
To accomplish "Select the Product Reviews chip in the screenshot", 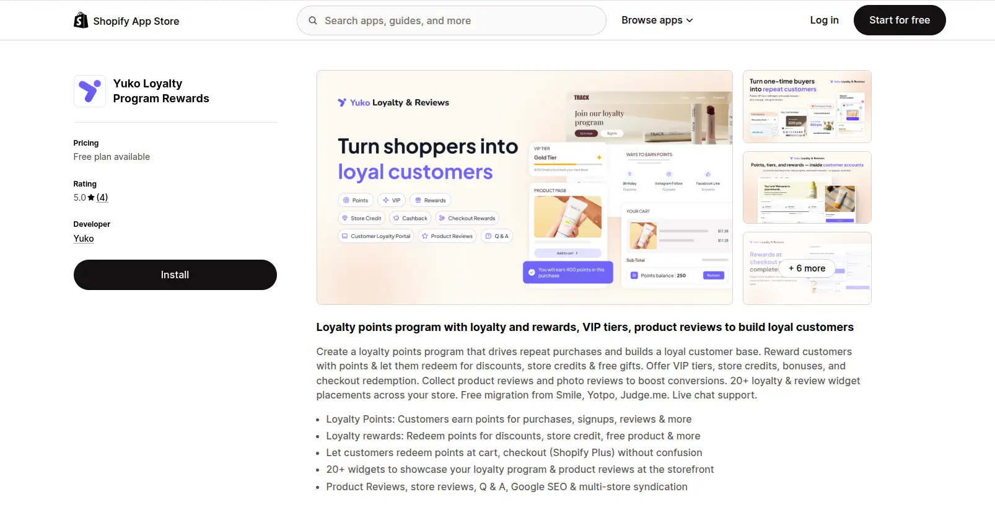I will point(447,235).
